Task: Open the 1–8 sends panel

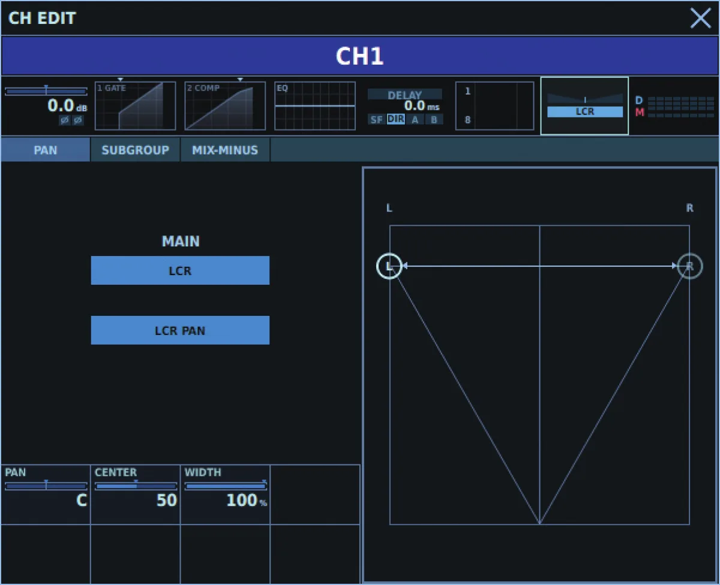Action: (495, 106)
